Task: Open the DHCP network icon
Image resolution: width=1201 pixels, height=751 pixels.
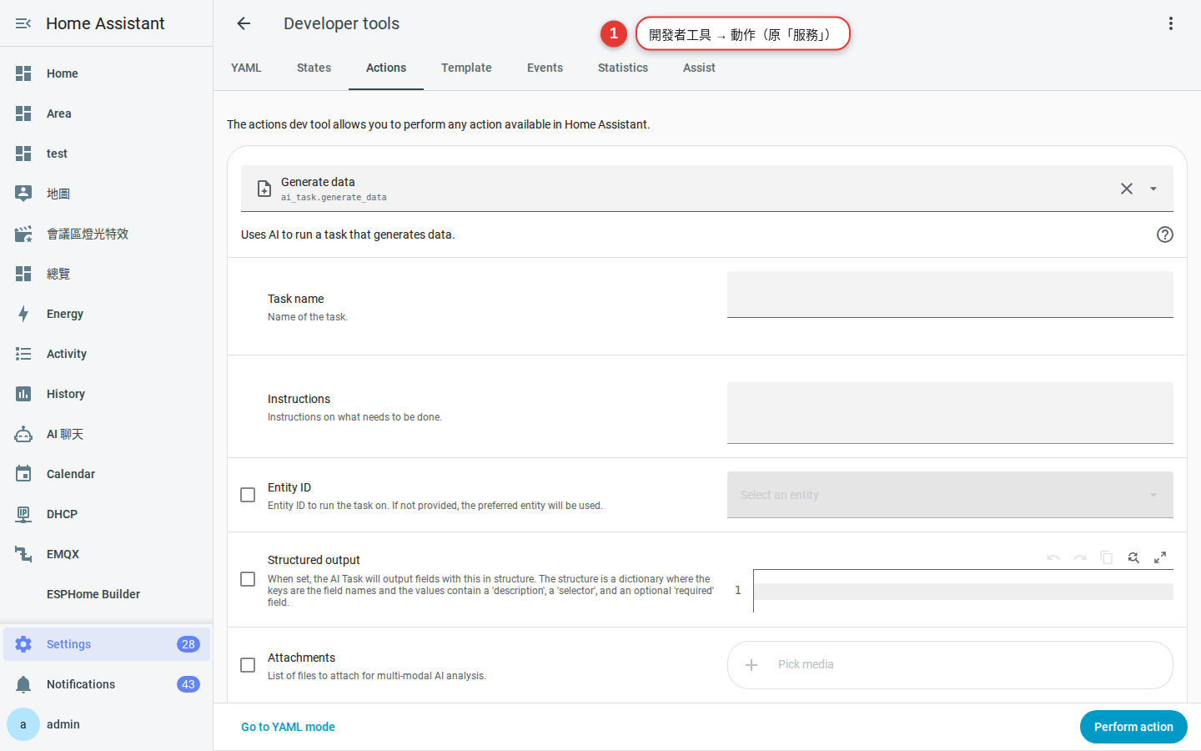Action: pos(23,514)
